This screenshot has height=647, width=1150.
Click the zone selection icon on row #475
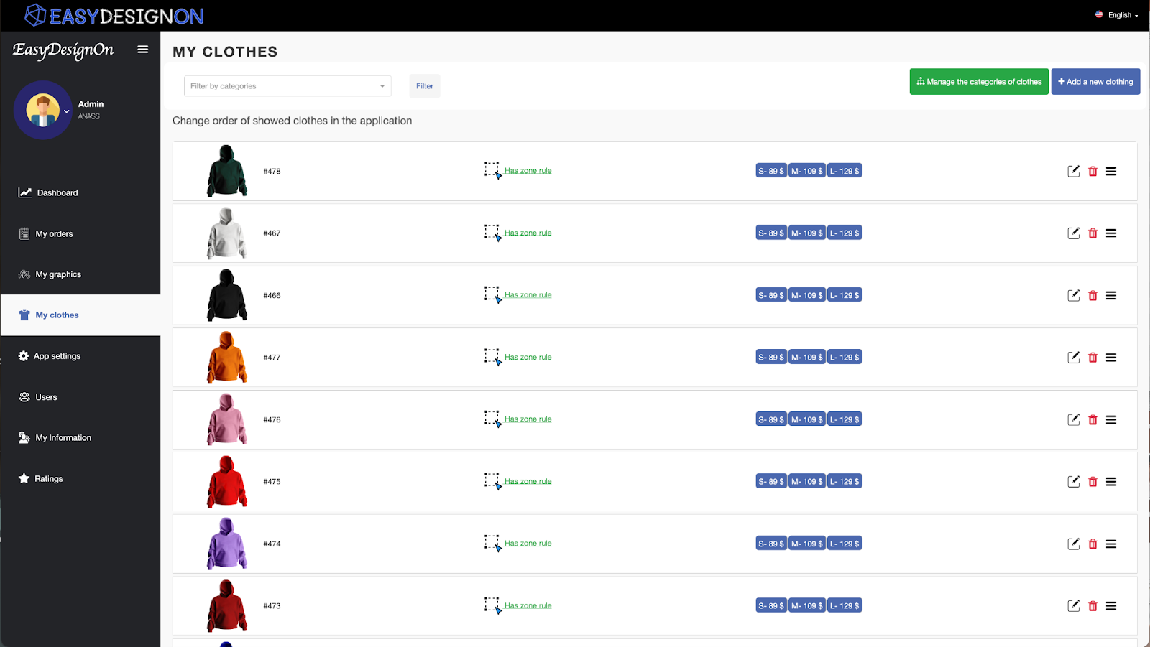point(492,481)
